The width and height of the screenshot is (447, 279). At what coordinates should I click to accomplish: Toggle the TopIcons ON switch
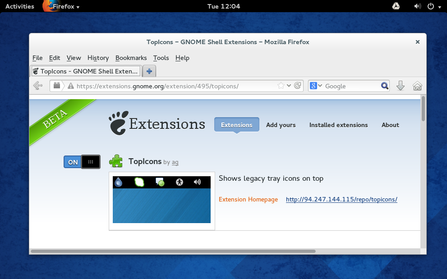point(82,162)
